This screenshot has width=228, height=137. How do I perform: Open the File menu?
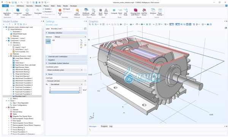pyautogui.click(x=5, y=6)
